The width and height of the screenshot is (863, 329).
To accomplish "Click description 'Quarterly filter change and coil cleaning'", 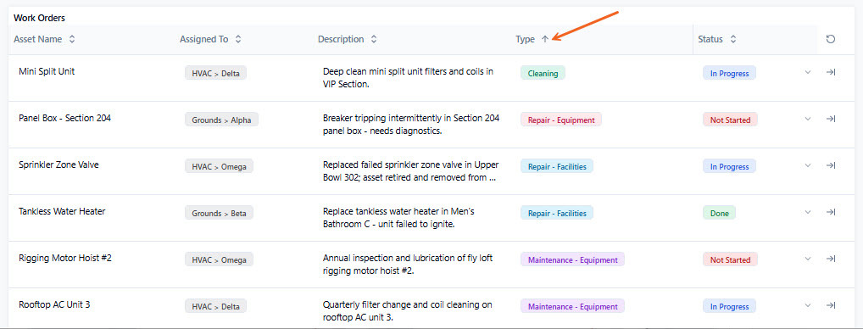I will coord(408,311).
